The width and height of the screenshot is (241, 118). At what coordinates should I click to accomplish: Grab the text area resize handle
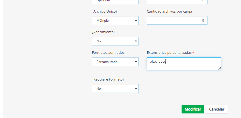click(x=220, y=68)
